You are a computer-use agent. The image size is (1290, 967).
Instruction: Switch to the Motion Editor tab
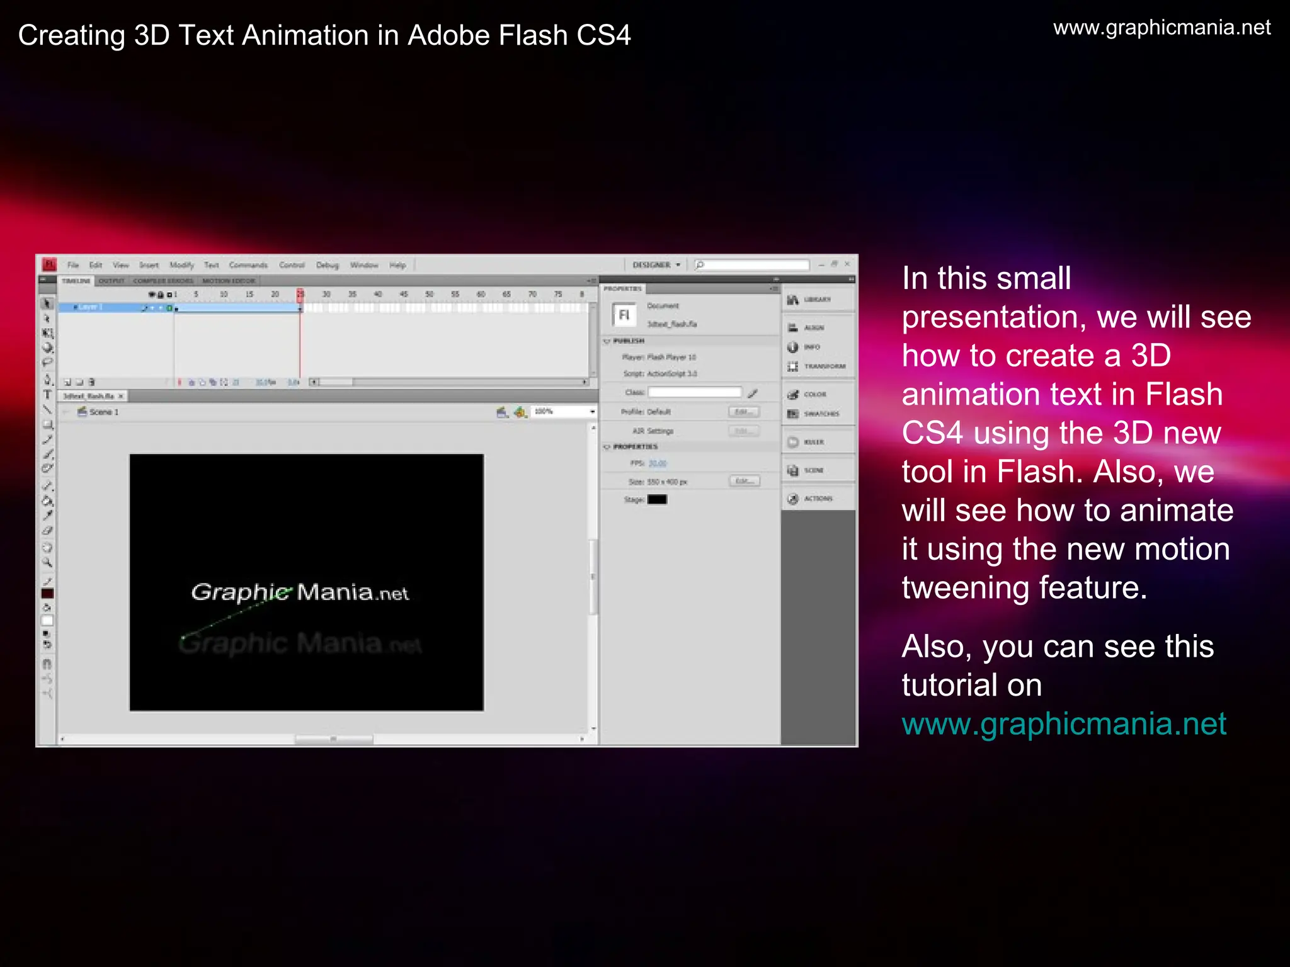[x=228, y=281]
